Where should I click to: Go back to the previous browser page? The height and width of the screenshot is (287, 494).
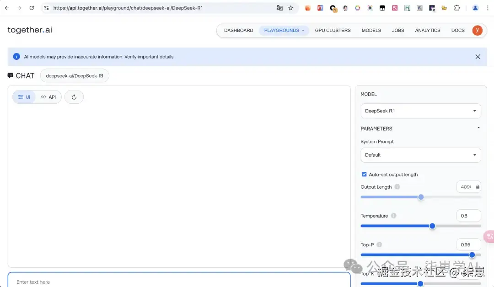(7, 8)
